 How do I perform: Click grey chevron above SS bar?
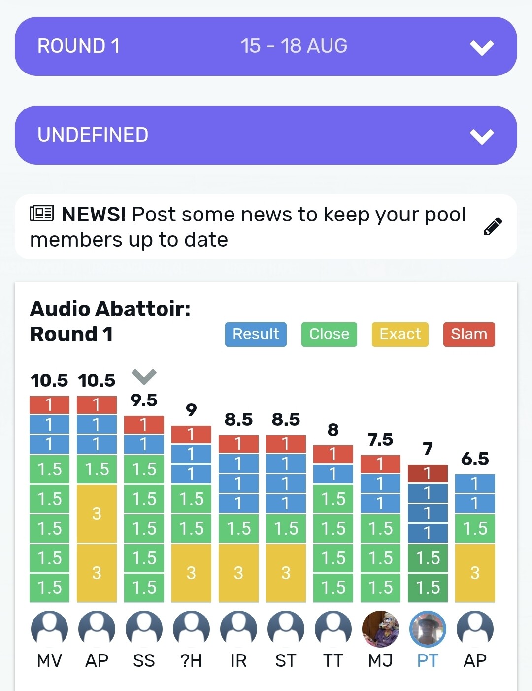pyautogui.click(x=144, y=377)
